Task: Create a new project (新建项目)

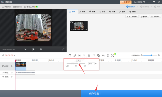Action: click(x=6, y=7)
